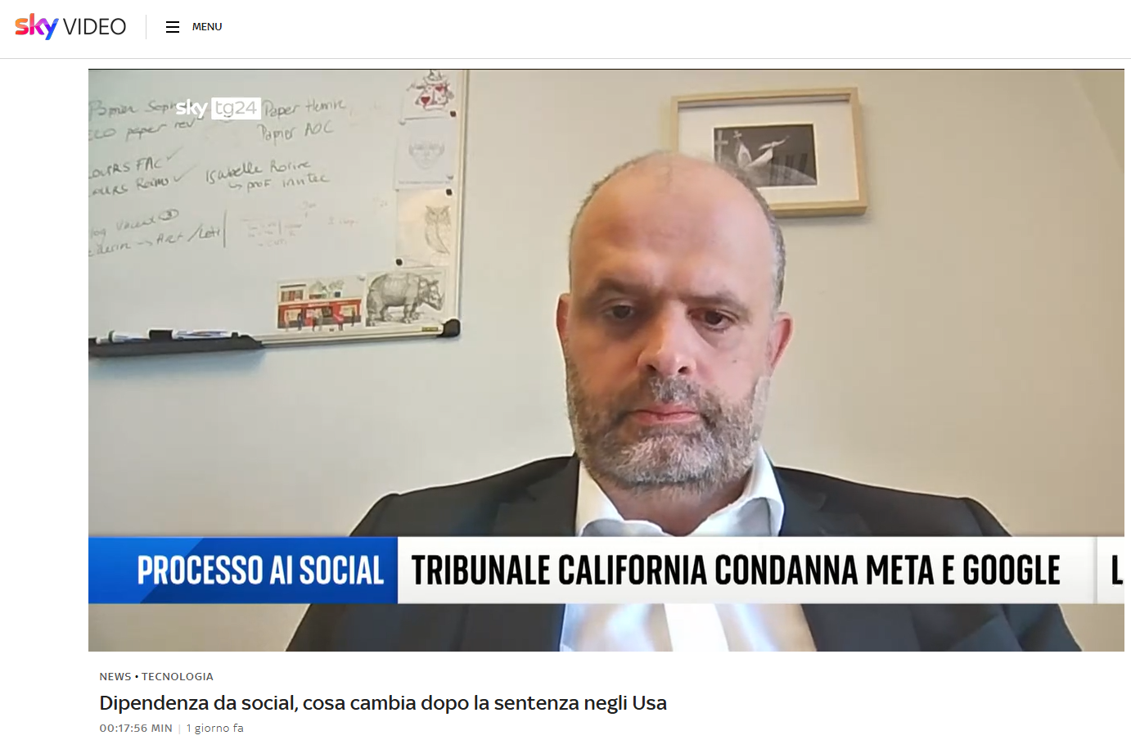Click the framed picture on the wall
1131x740 pixels.
pos(769,151)
